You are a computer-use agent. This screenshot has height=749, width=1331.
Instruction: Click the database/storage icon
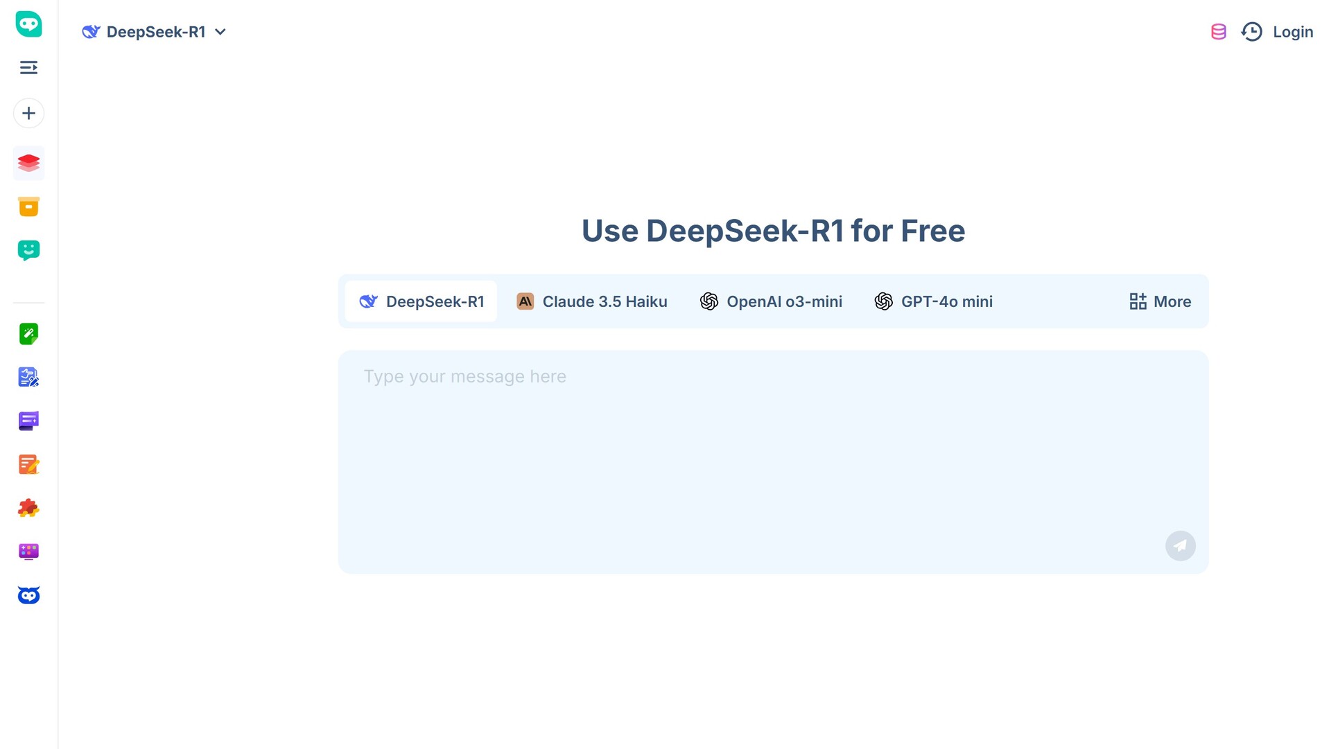[x=1219, y=31]
